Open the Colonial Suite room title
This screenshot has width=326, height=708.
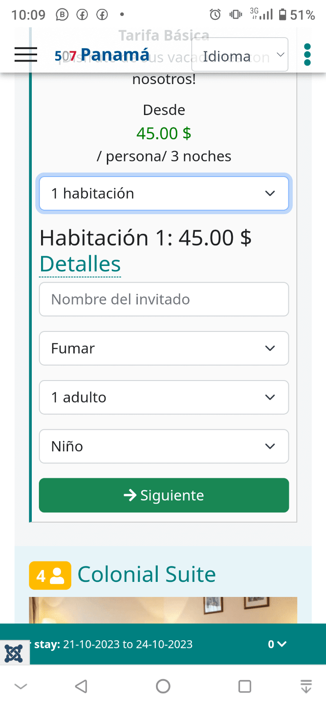(147, 574)
